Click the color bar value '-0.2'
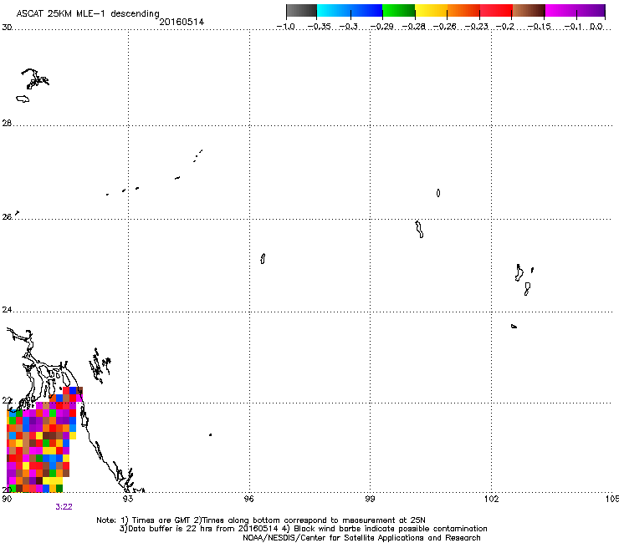Viewport: 619px width, 543px height. coord(505,27)
